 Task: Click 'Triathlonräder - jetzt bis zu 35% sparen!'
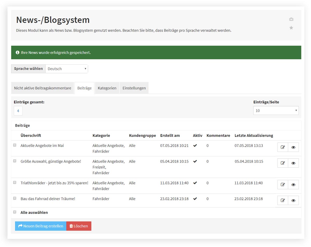(x=54, y=183)
